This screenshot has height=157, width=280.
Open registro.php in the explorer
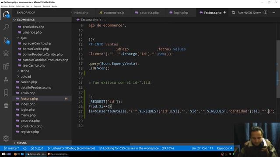pyautogui.click(x=30, y=132)
